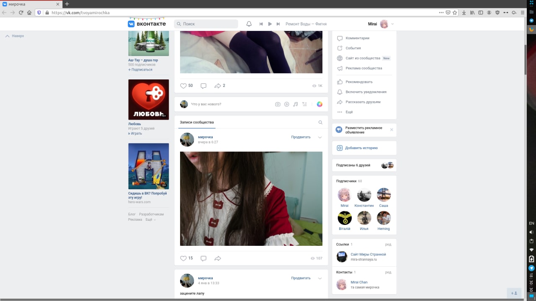Click the volume icon in side panel

click(531, 232)
